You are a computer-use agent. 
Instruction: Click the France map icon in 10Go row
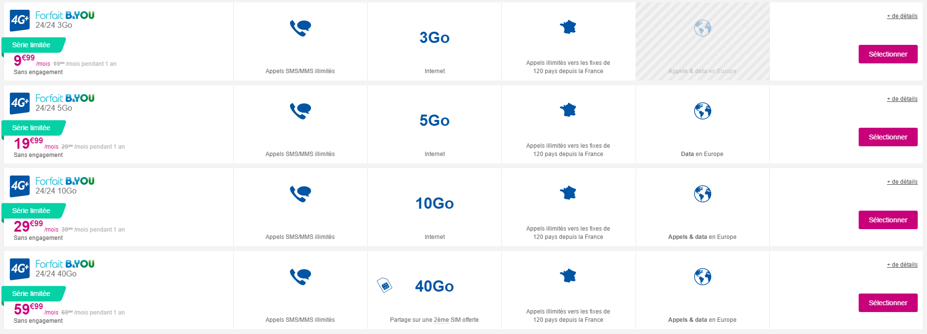point(568,193)
